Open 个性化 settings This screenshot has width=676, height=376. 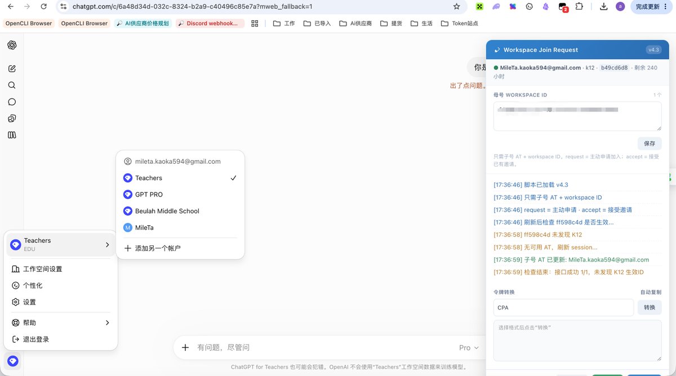[60, 285]
